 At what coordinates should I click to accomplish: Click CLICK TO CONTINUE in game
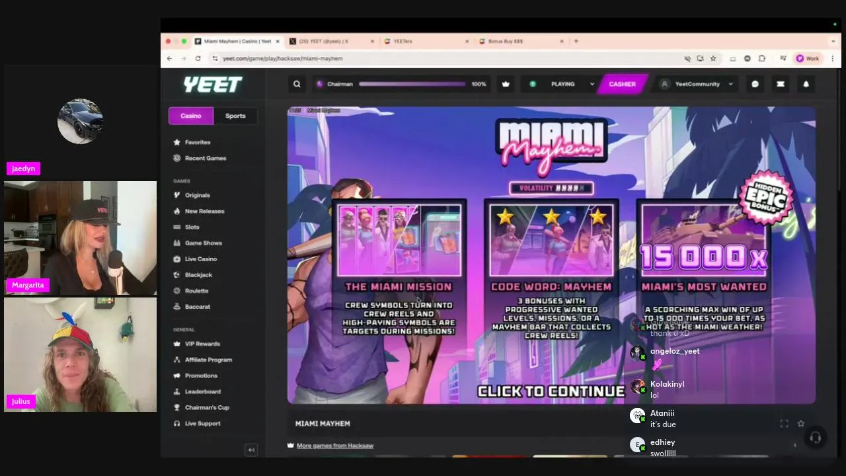point(551,391)
